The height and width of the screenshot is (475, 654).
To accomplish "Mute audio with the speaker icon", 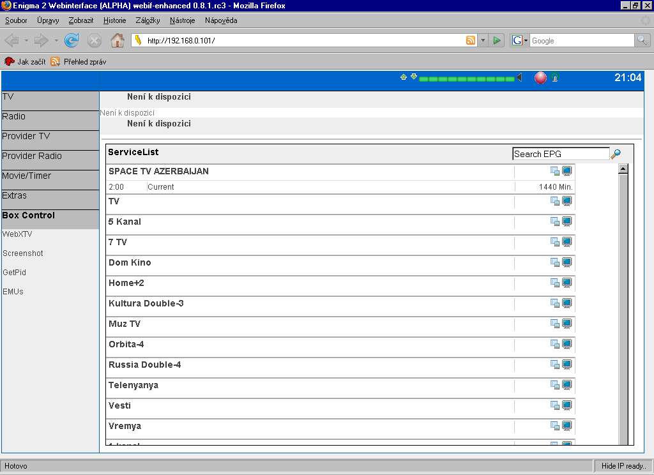I will [x=519, y=77].
